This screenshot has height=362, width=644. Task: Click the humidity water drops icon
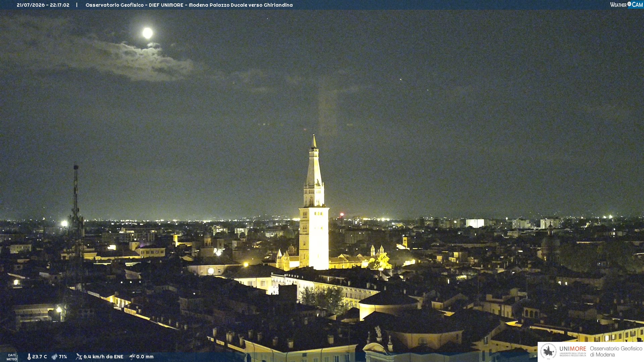coord(54,357)
